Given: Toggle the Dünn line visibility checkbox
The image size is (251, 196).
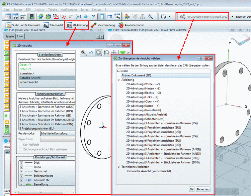Looking at the screenshot, I should 21,167.
